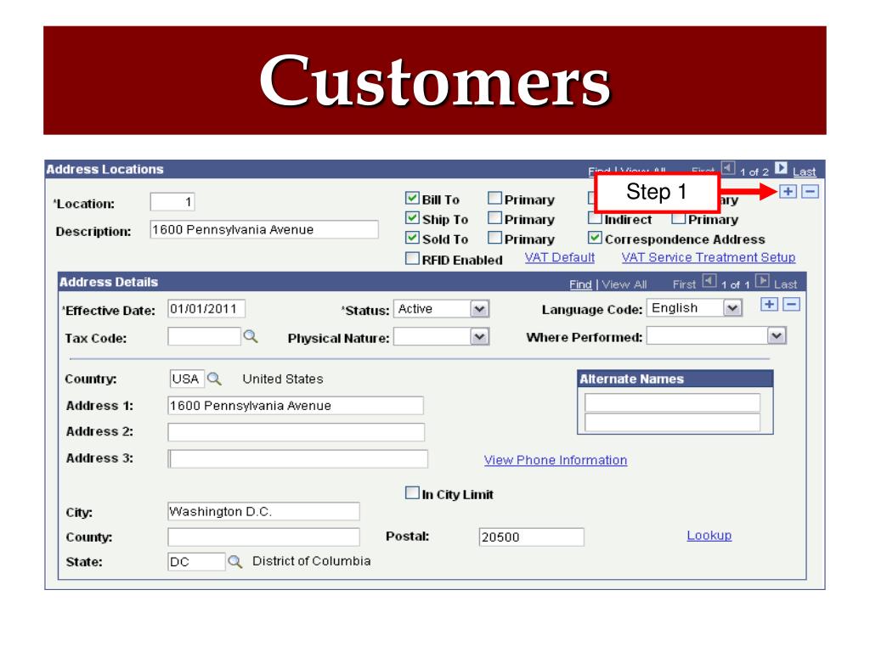
Task: Click the 'United States' country text
Action: 283,379
